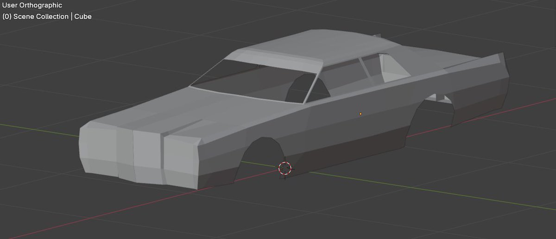Screen dimensions: 556x239
Task: Click the red-white 3D cursor
Action: 284,169
